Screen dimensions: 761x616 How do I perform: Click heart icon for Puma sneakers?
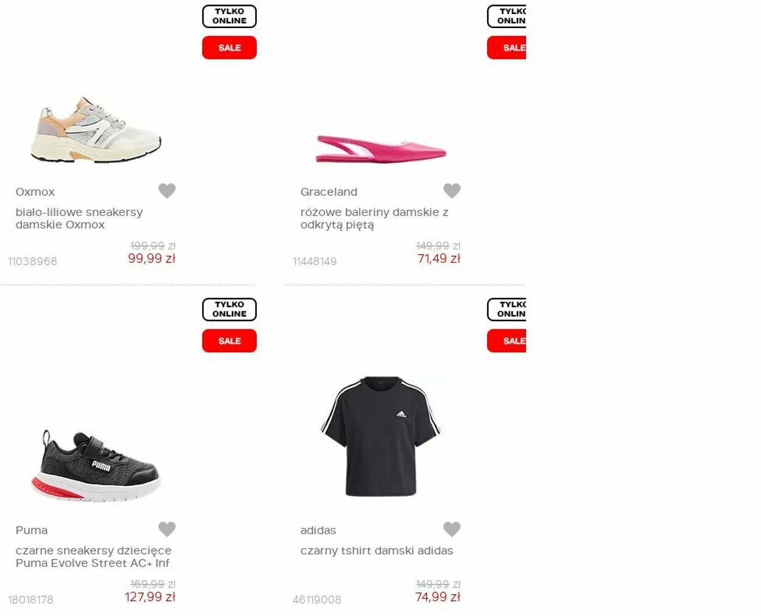tap(167, 529)
